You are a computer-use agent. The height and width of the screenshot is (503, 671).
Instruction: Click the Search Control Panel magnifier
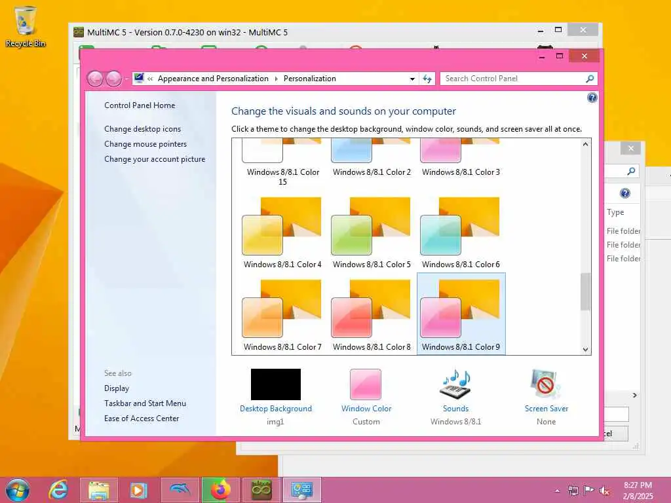tap(590, 79)
